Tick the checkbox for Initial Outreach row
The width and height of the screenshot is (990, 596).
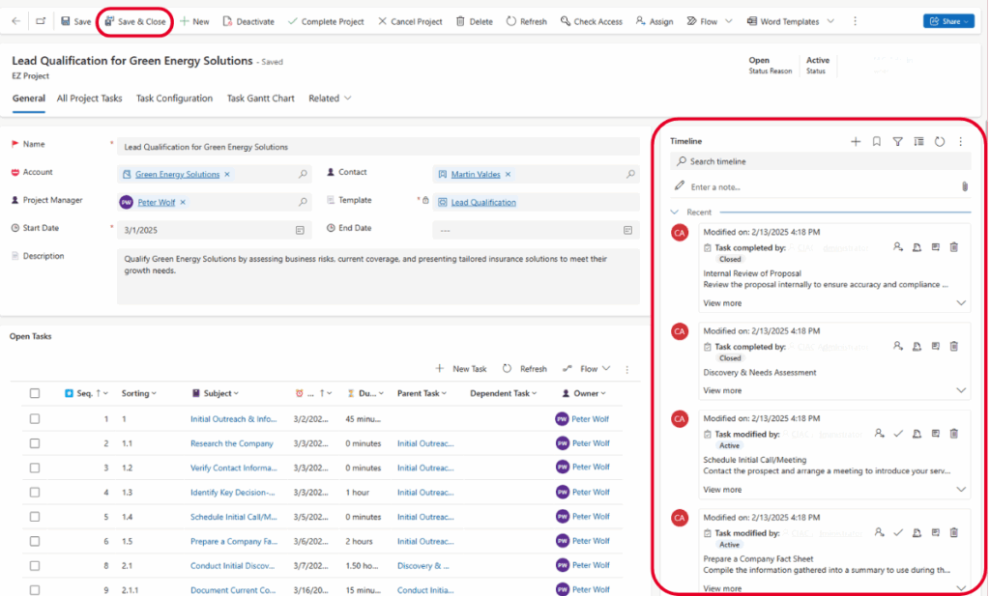click(x=35, y=419)
